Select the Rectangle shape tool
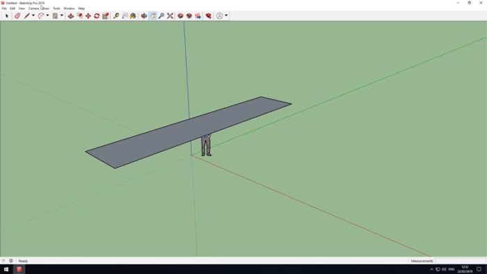Viewport: 487px width, 274px height. pyautogui.click(x=55, y=16)
